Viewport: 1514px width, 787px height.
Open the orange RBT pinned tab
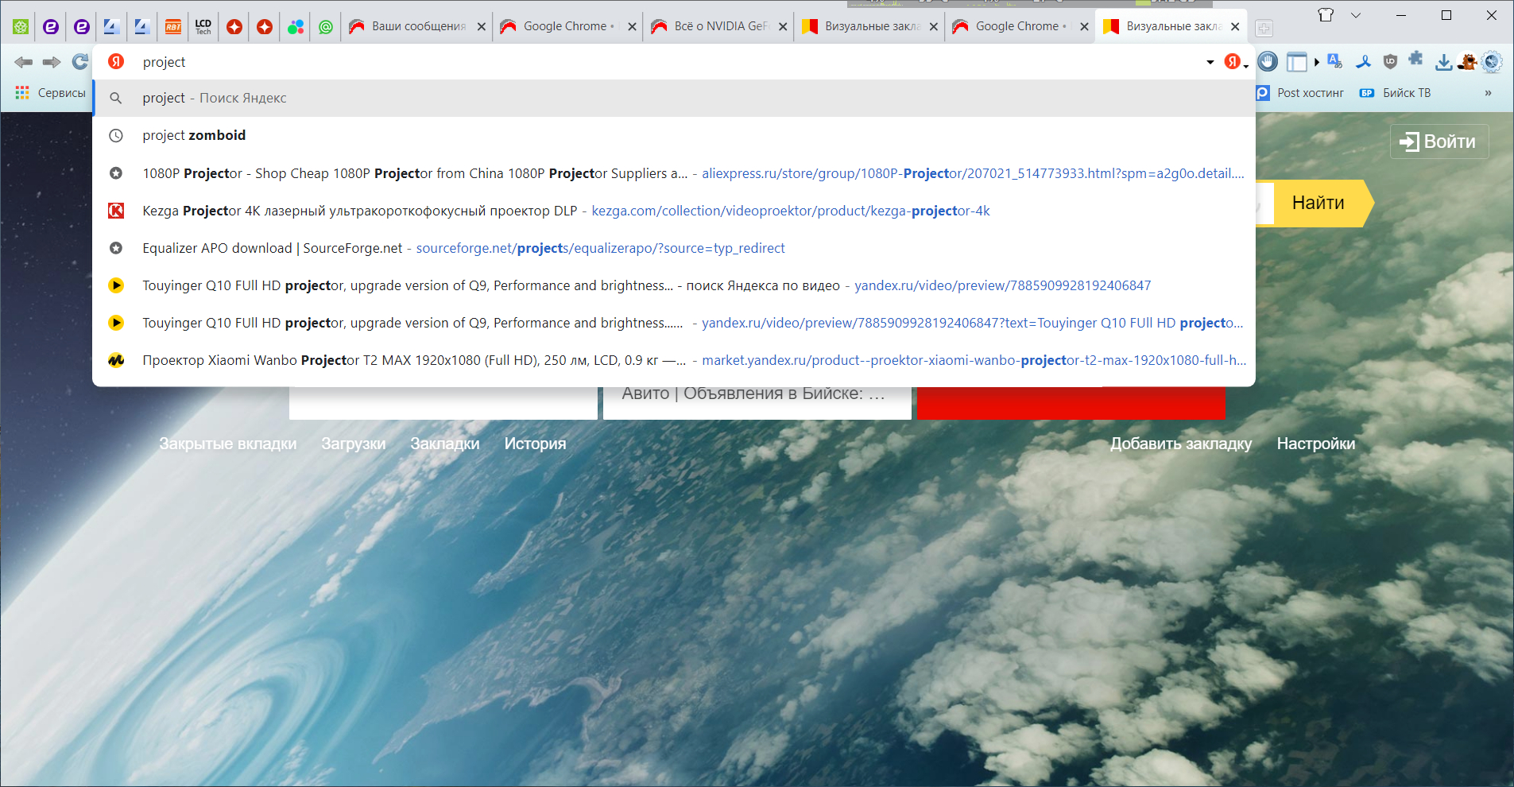click(173, 27)
